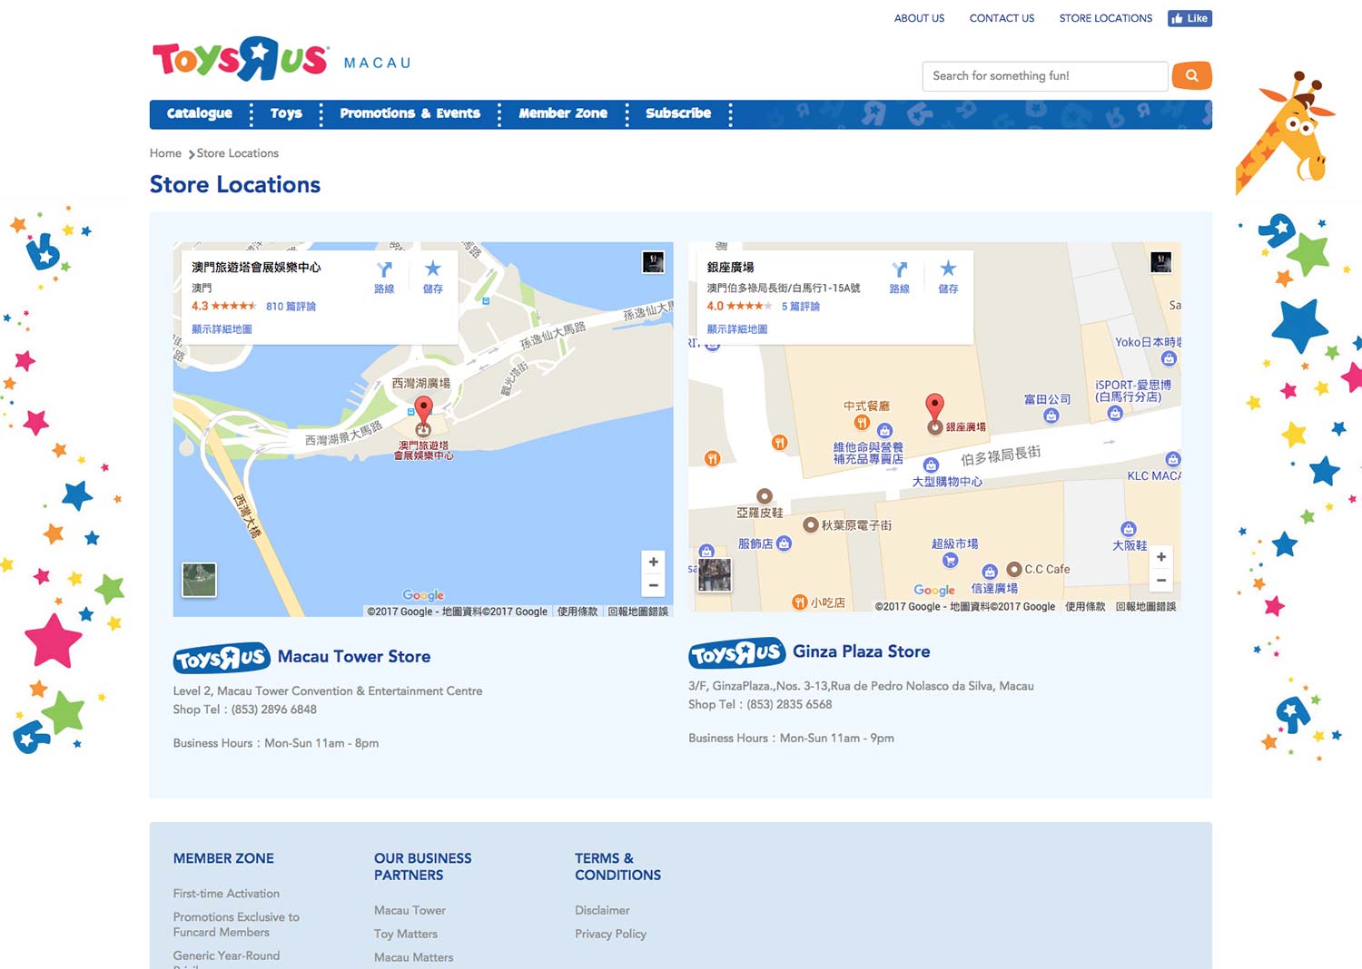Click Store Locations breadcrumb text
The width and height of the screenshot is (1362, 969).
click(237, 153)
